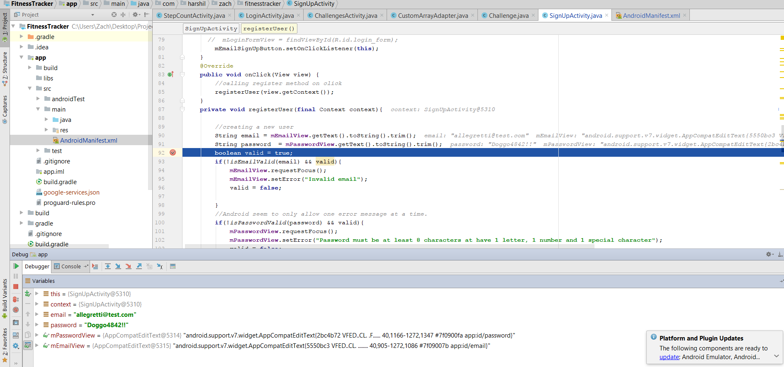The width and height of the screenshot is (784, 367).
Task: Close the AndroidManifest.xml tab
Action: tap(684, 15)
